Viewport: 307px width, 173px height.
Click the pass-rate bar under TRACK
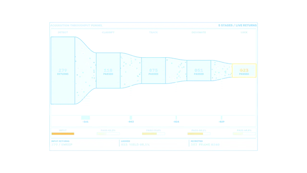(153, 134)
